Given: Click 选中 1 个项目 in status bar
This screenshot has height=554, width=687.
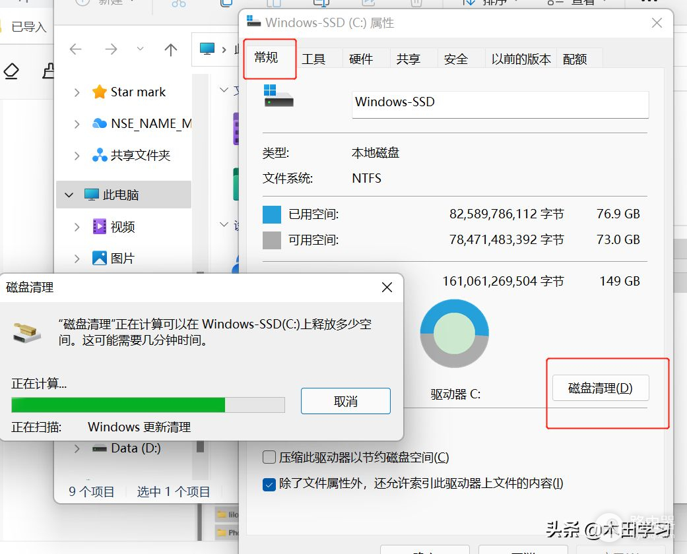Looking at the screenshot, I should pos(174,491).
